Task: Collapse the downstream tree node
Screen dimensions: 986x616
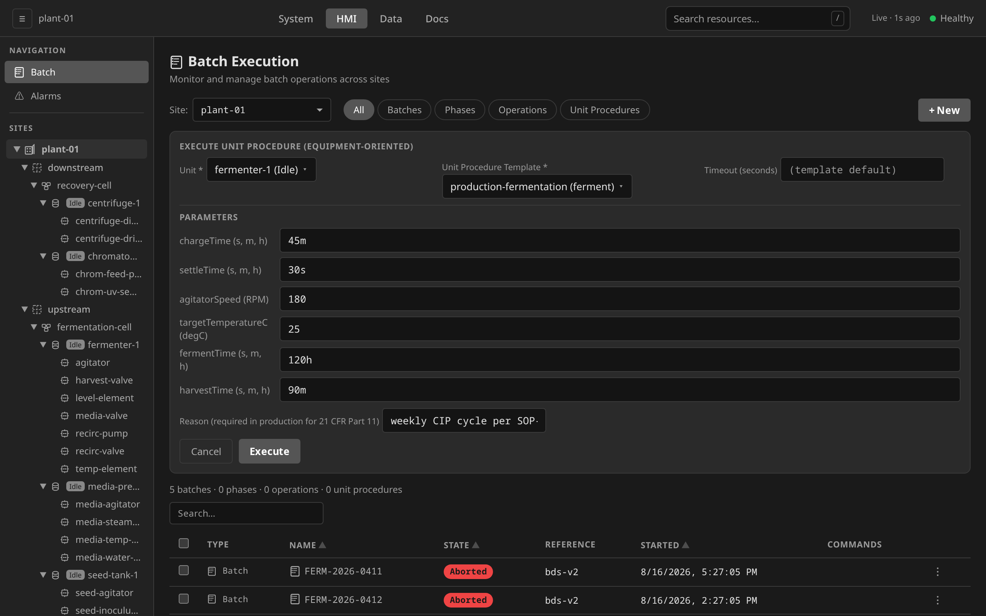Action: [24, 167]
